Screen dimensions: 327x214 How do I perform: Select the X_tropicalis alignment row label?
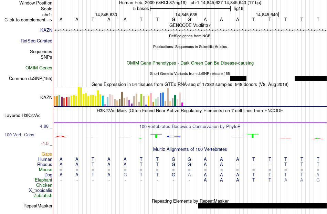[x=41, y=191]
